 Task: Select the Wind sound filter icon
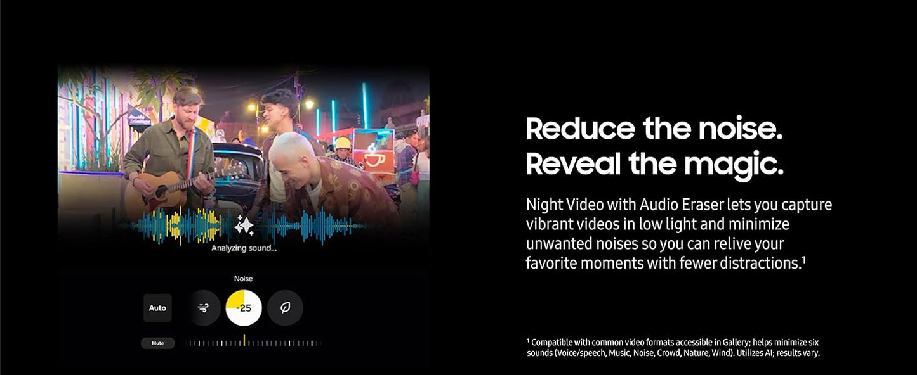(203, 308)
